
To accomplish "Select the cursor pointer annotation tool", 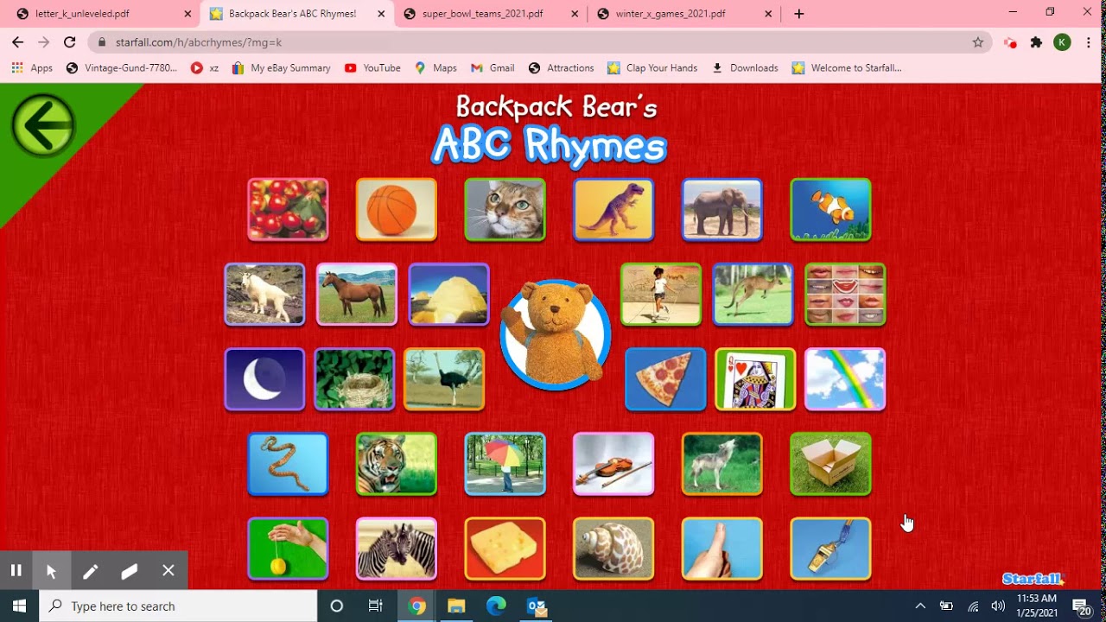I will (x=51, y=570).
